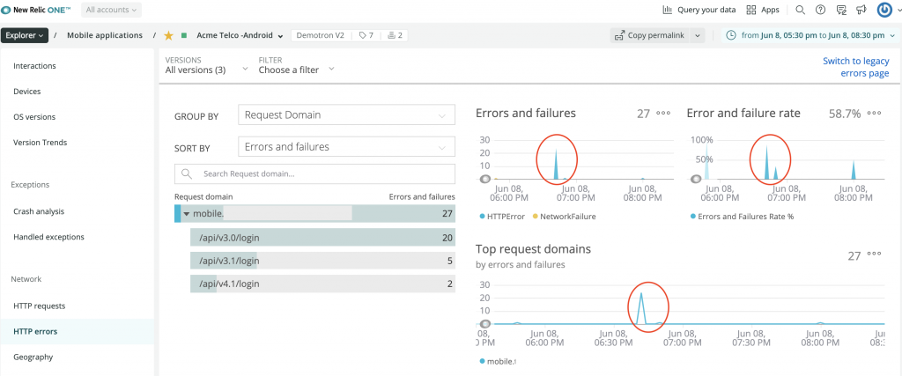The image size is (902, 376).
Task: Click the Error and failure rate chart zoom handle
Action: (696, 179)
